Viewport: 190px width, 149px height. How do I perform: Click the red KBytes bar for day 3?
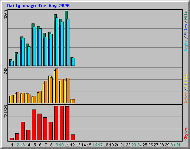click(23, 131)
